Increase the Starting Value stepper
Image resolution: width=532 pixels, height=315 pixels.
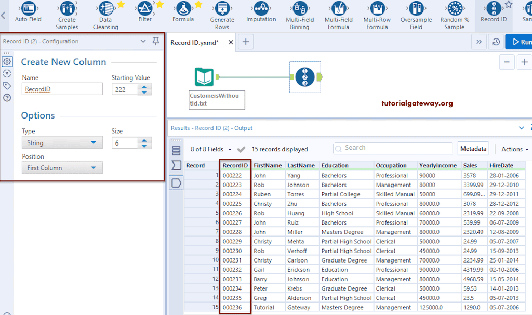pos(145,86)
